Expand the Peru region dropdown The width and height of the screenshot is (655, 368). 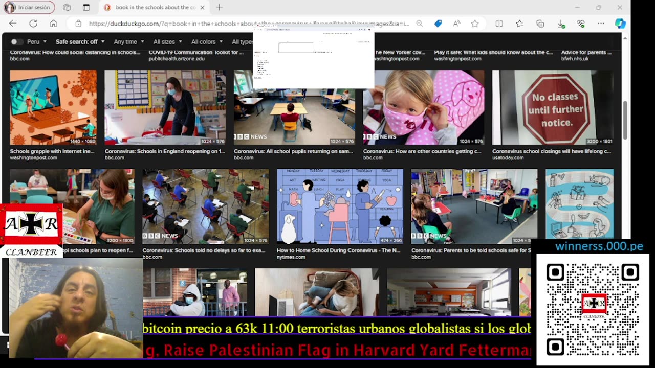tap(37, 42)
